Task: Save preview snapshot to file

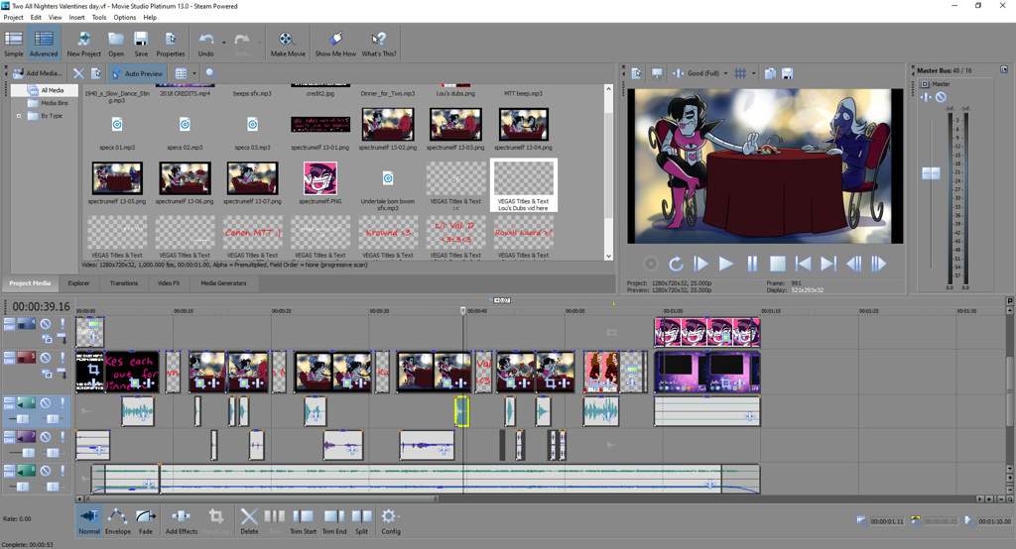Action: pyautogui.click(x=787, y=73)
